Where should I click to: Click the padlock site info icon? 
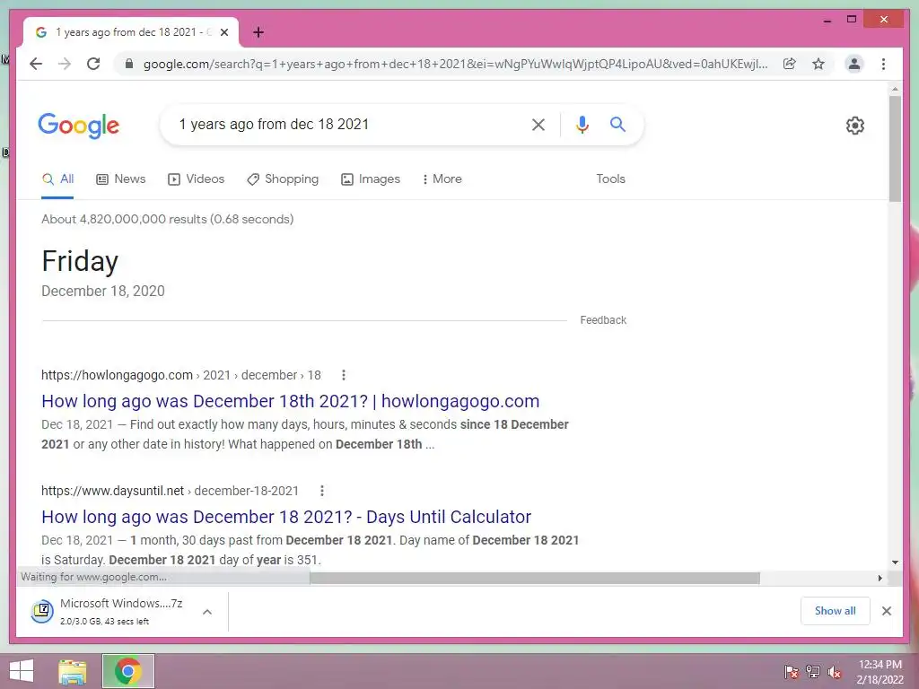click(129, 64)
